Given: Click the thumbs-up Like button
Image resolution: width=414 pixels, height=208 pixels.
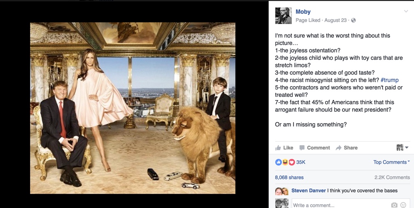Looking at the screenshot, I should 284,148.
